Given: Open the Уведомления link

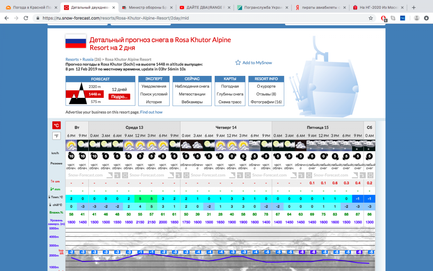Looking at the screenshot, I should pos(154,86).
